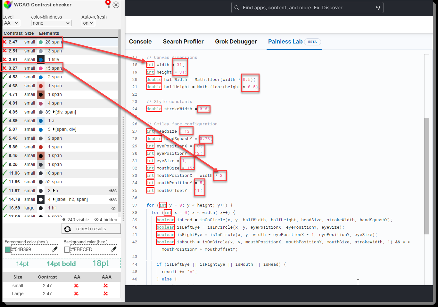Click the eye icon beside '240 visible'
Screen dimensions: 438x307
tap(64, 220)
